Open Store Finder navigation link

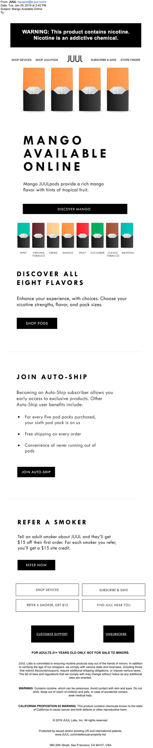pyautogui.click(x=130, y=60)
